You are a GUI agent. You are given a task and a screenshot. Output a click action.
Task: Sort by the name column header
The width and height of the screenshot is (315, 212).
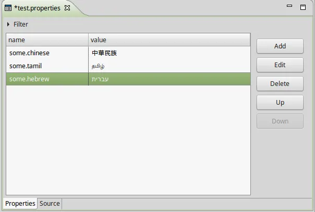[47, 40]
